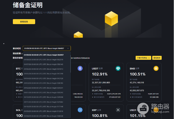
Task: Select 01/09/25 Block Height 912616 option
Action: click(x=44, y=111)
